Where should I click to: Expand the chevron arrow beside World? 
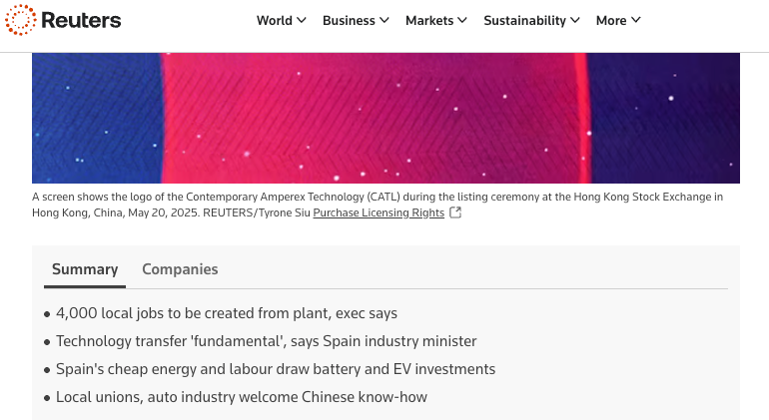pos(302,20)
